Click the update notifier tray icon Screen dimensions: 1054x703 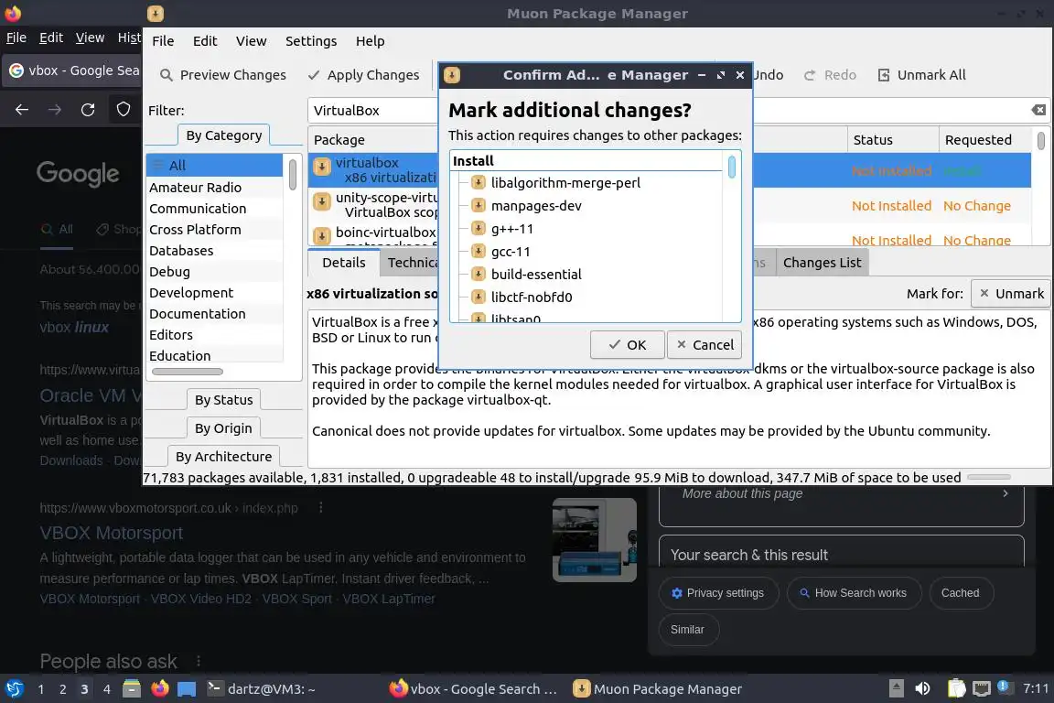(x=1004, y=687)
